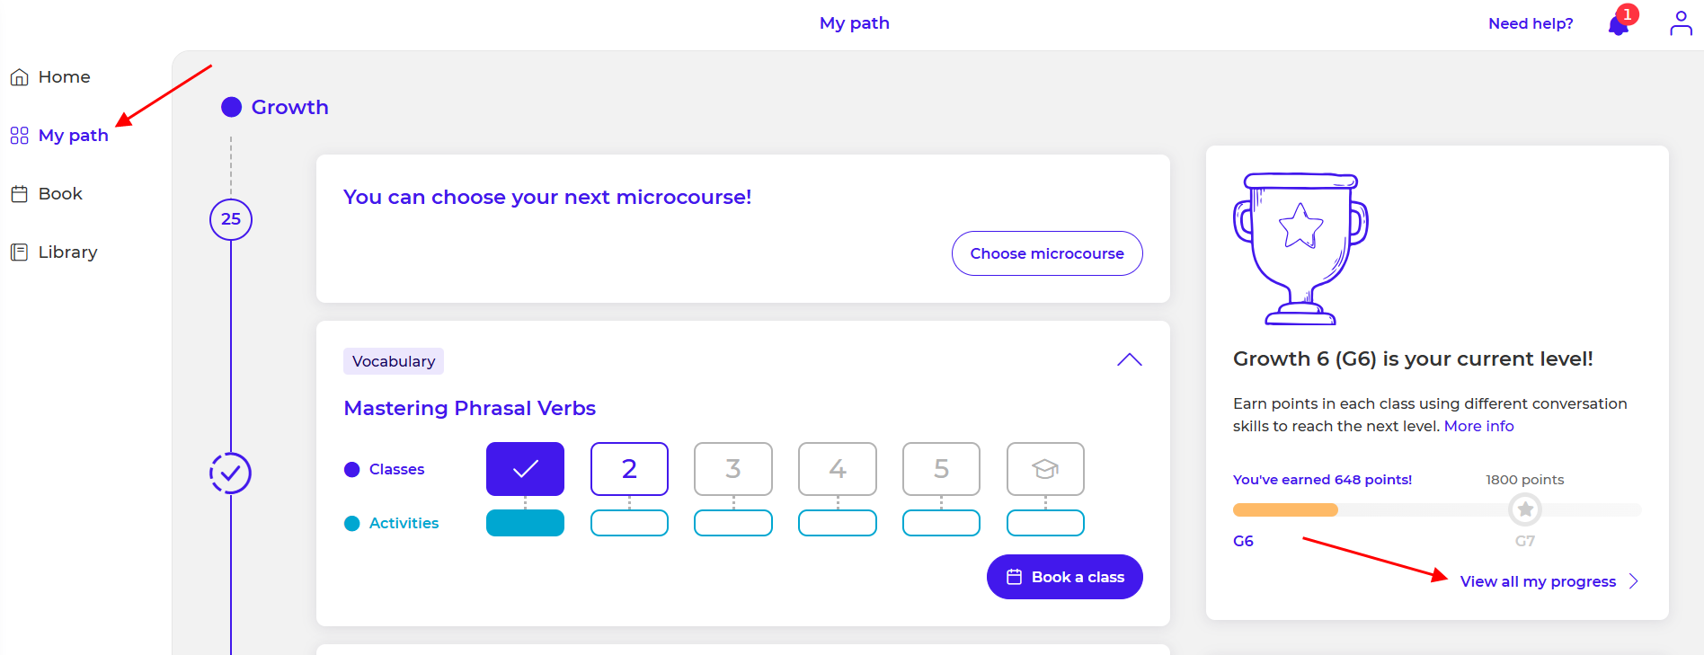This screenshot has width=1704, height=655.
Task: Open Choose microcourse selector
Action: (x=1047, y=253)
